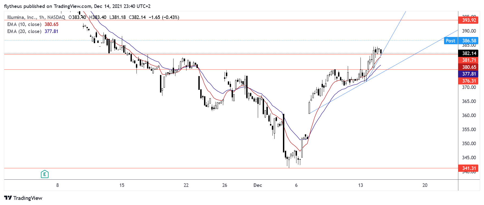This screenshot has width=484, height=205.
Task: Select the 381.71 red price label
Action: (x=468, y=60)
